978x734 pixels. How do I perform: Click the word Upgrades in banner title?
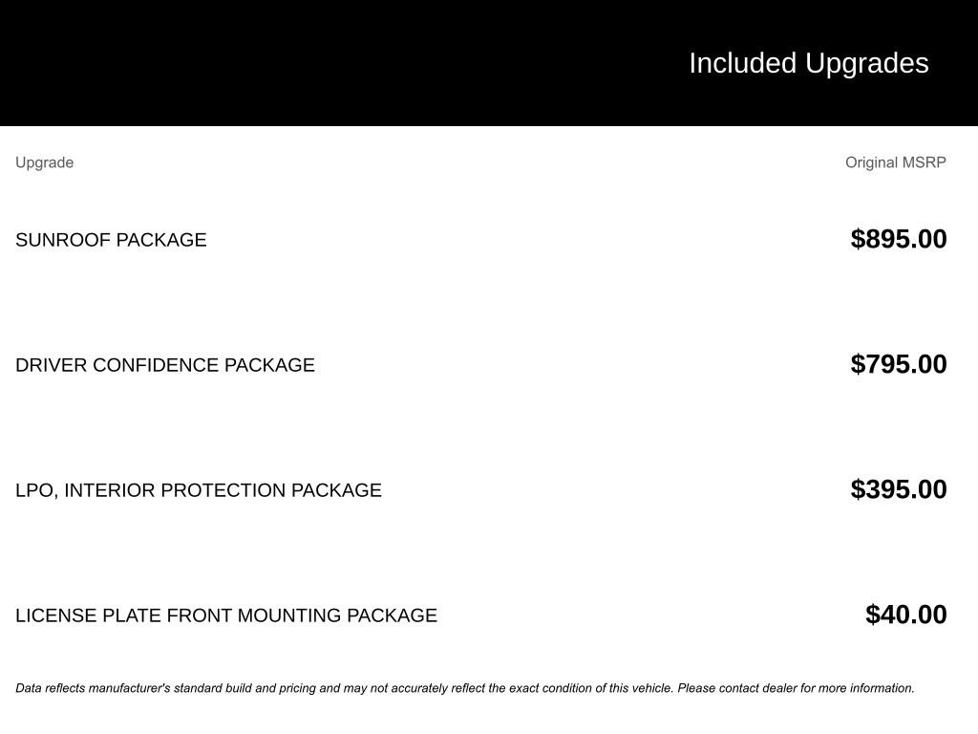click(x=867, y=64)
